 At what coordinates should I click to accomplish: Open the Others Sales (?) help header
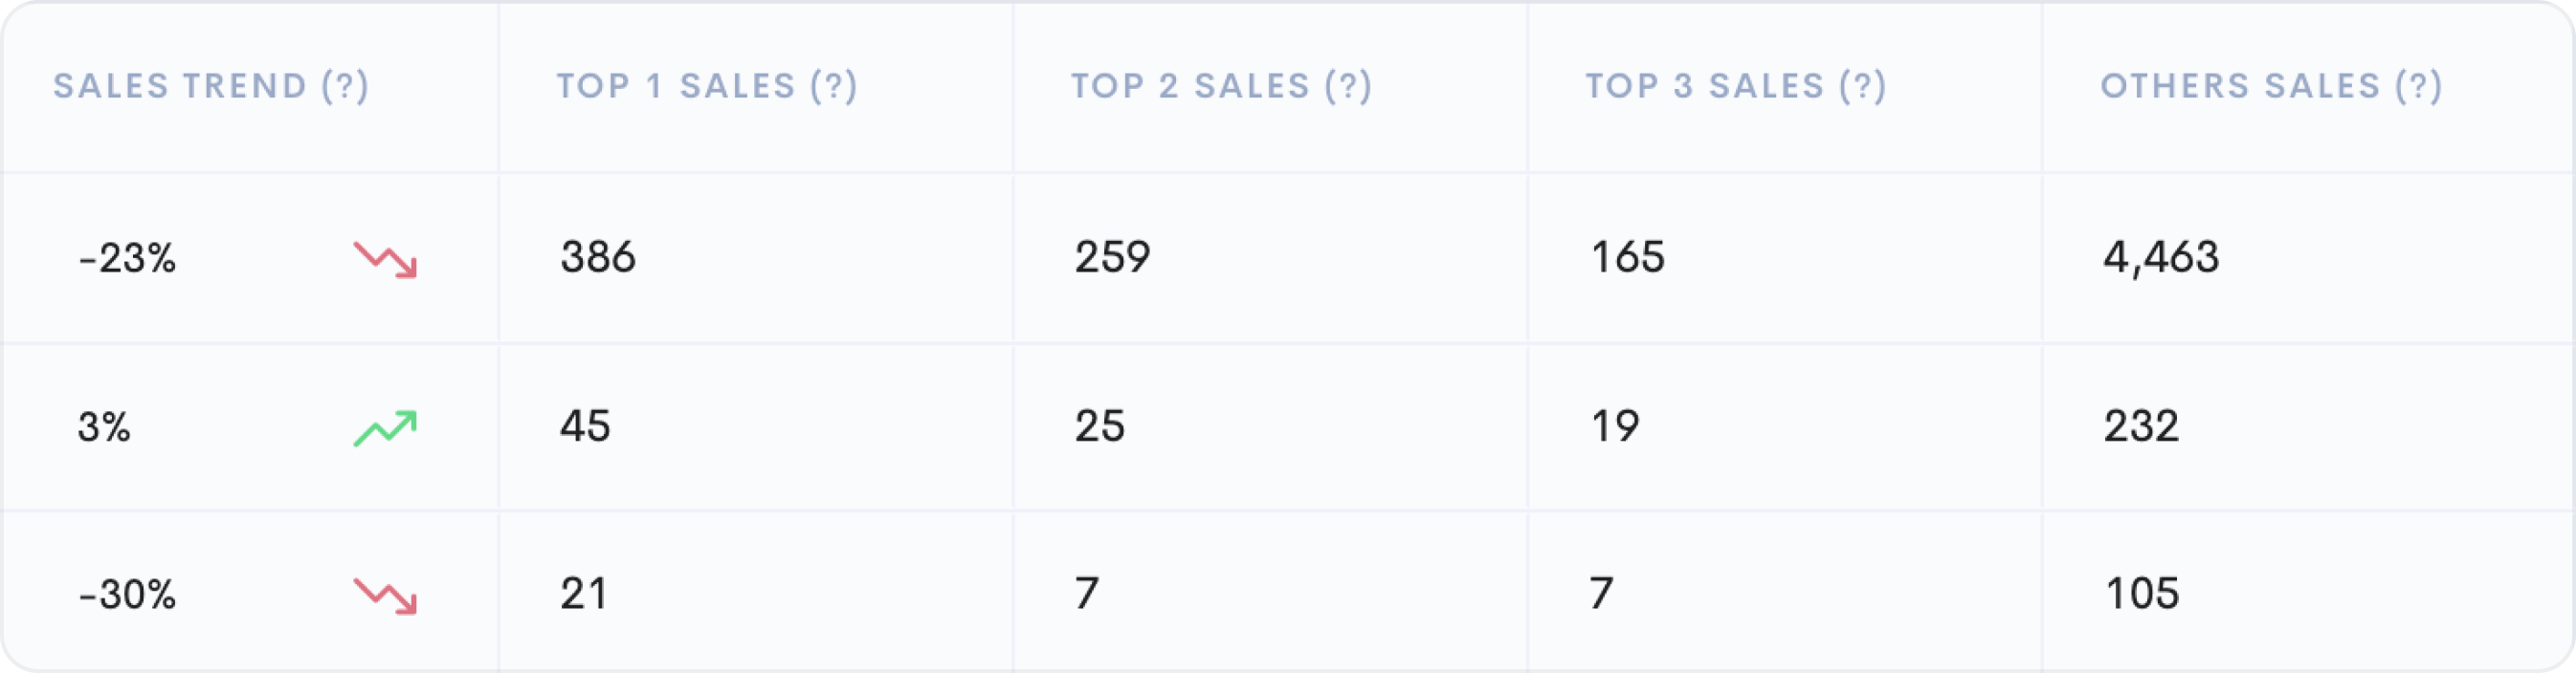(x=2271, y=86)
